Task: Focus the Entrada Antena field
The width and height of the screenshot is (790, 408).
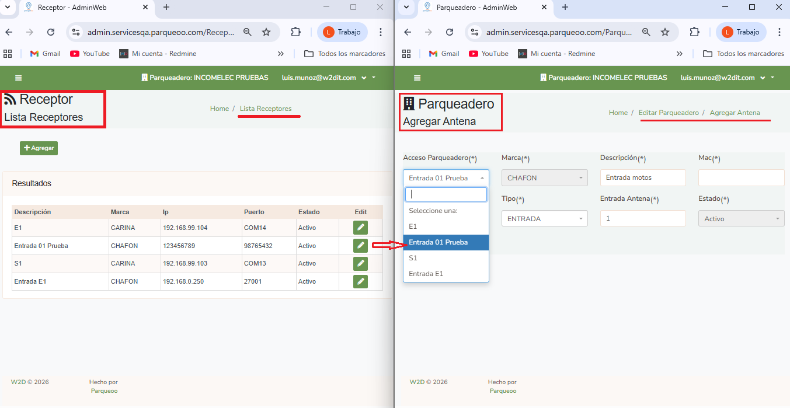Action: click(642, 219)
